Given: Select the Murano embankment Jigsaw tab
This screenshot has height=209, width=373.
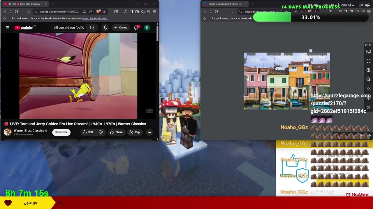Looking at the screenshot, I should (x=224, y=4).
